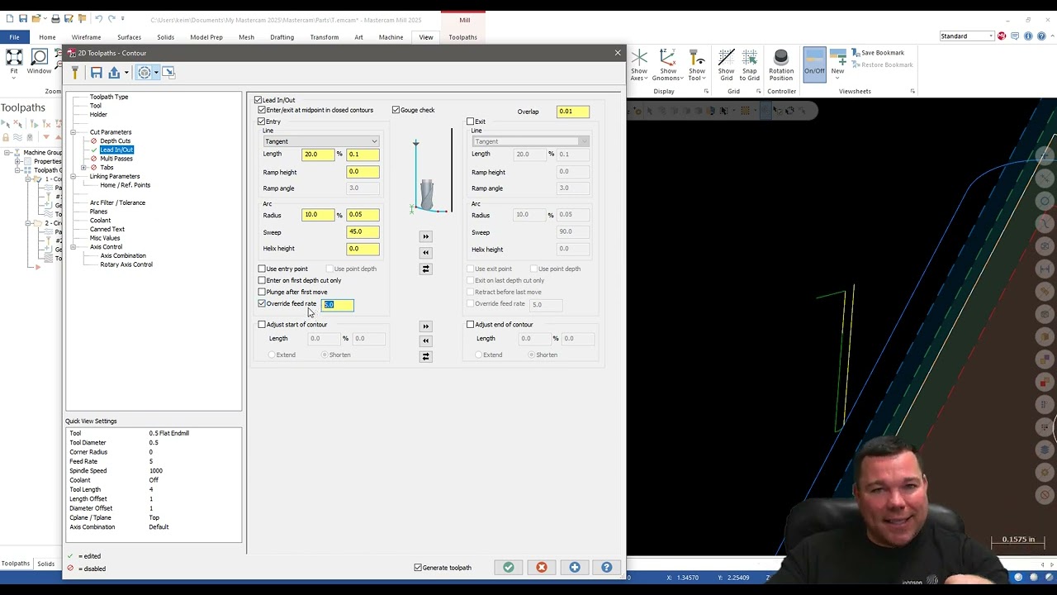Enable the Exit checkbox
The height and width of the screenshot is (595, 1057).
pyautogui.click(x=471, y=121)
